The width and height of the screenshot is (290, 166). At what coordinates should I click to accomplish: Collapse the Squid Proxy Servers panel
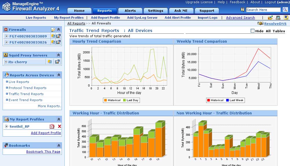58,55
